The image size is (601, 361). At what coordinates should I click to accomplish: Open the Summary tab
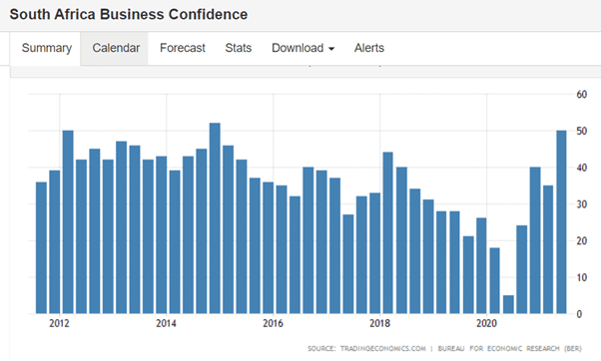tap(46, 48)
